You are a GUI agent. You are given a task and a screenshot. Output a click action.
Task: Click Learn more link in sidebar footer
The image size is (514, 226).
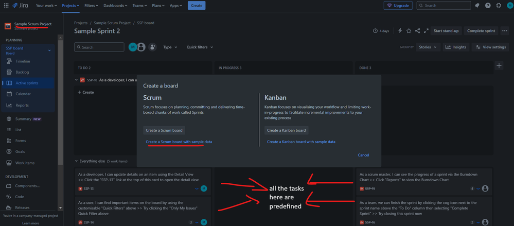(x=30, y=223)
